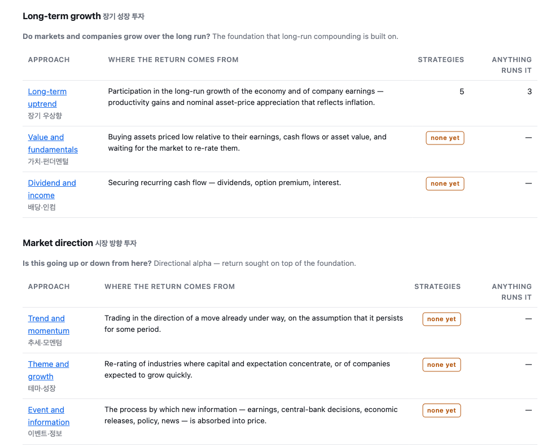Click the 'anything runs it' count 3
The width and height of the screenshot is (560, 447).
[530, 92]
